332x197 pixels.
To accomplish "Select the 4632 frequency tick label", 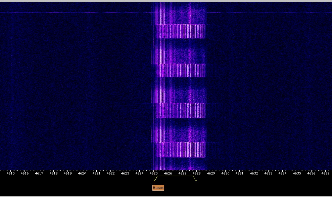I will 254,173.
